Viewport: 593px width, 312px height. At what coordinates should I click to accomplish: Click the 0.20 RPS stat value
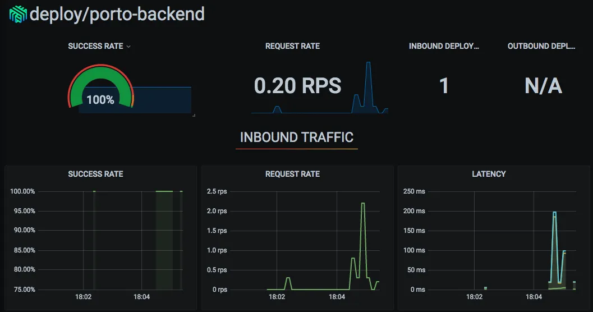[x=298, y=85]
